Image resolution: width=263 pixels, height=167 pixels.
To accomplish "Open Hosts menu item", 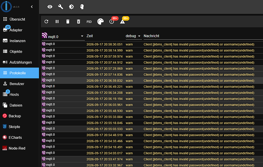I will pyautogui.click(x=19, y=95).
